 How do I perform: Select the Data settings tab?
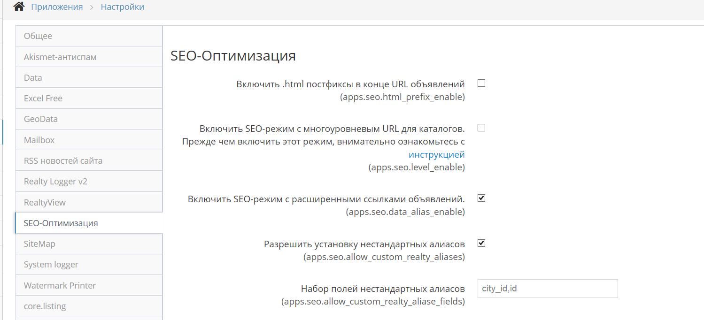(x=89, y=77)
